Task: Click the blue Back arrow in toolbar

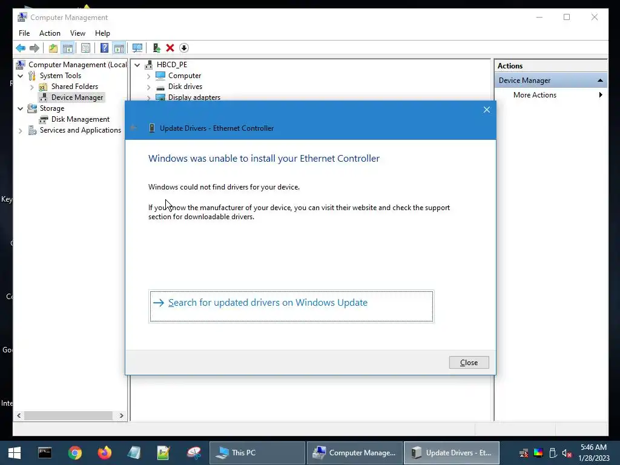Action: (x=21, y=48)
